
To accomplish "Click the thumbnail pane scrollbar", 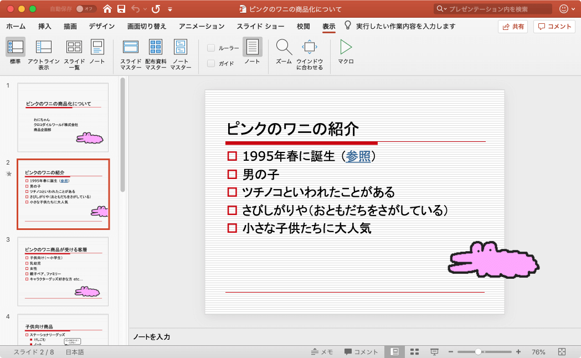I will pyautogui.click(x=122, y=135).
